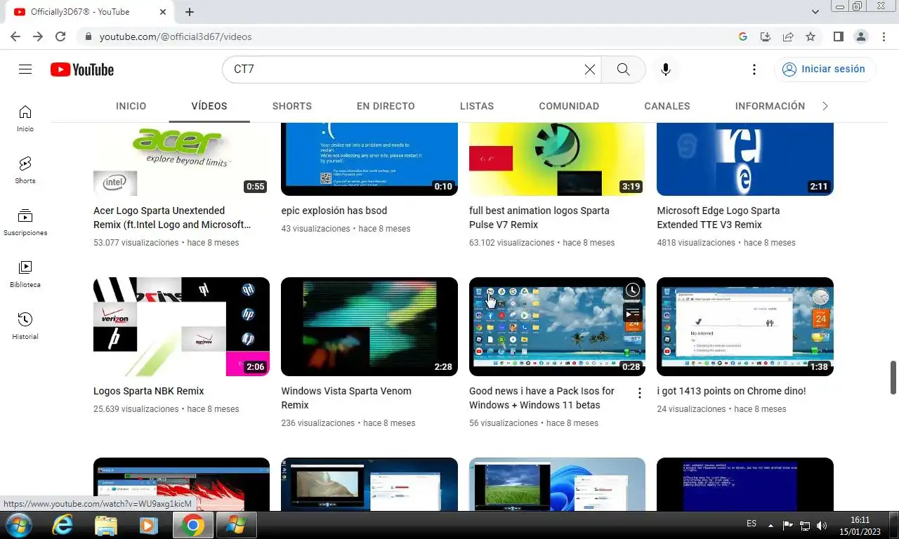Open Suscripciones in the sidebar
Screen dimensions: 899x539
tap(25, 222)
